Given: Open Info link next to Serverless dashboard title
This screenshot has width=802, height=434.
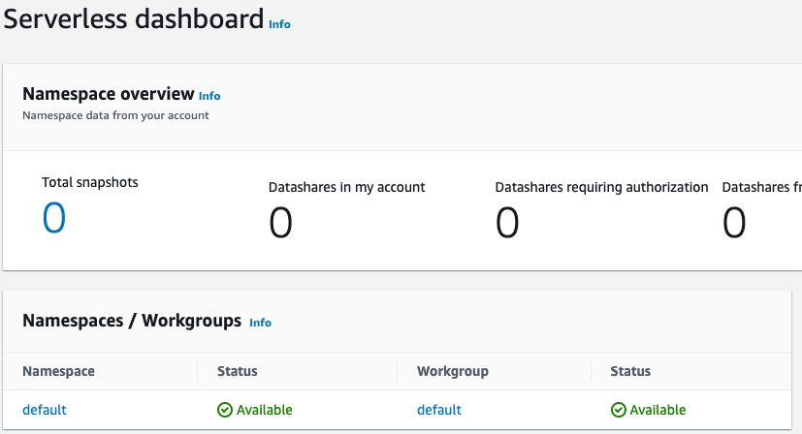Looking at the screenshot, I should pos(279,24).
